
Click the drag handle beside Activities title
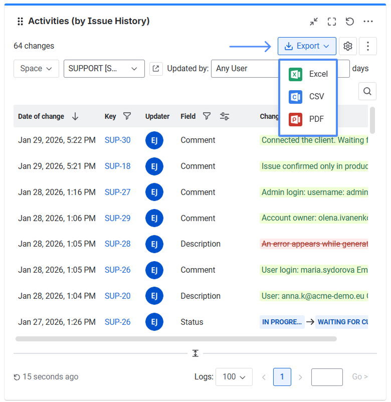20,21
